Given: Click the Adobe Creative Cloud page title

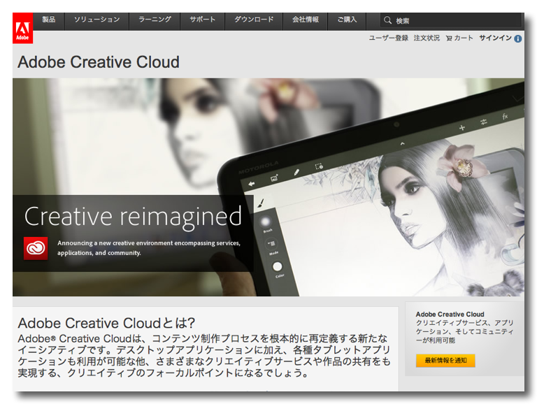Looking at the screenshot, I should point(99,62).
